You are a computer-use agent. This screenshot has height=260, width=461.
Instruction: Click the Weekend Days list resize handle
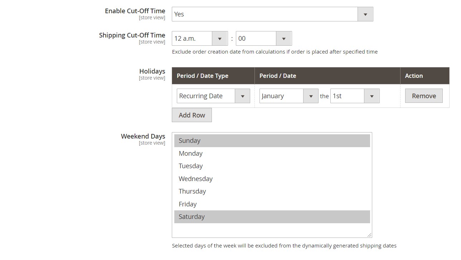pos(369,235)
